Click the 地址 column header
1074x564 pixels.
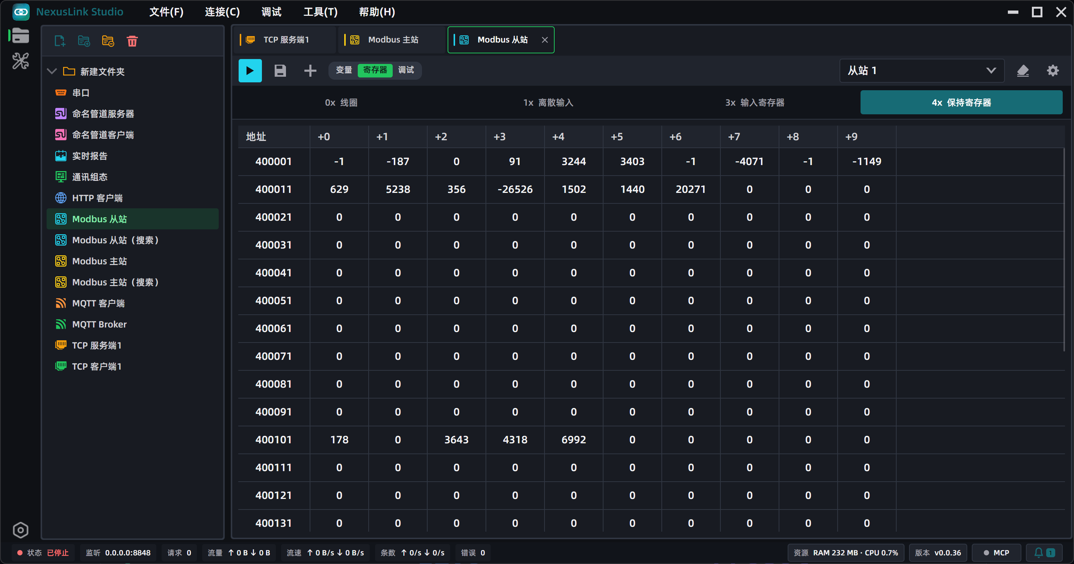274,137
